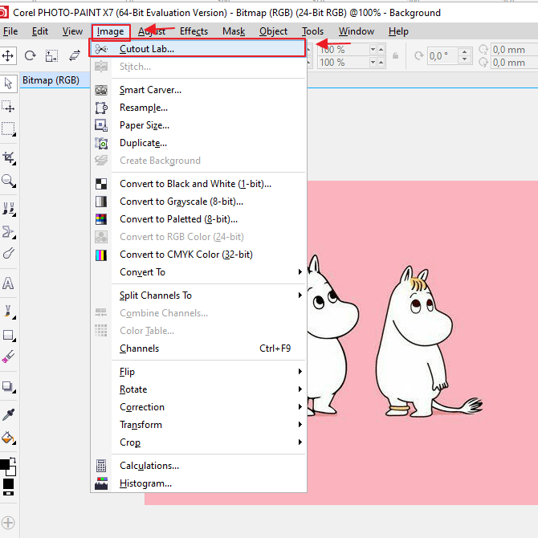Select the Rectangle shape tool

[x=9, y=335]
